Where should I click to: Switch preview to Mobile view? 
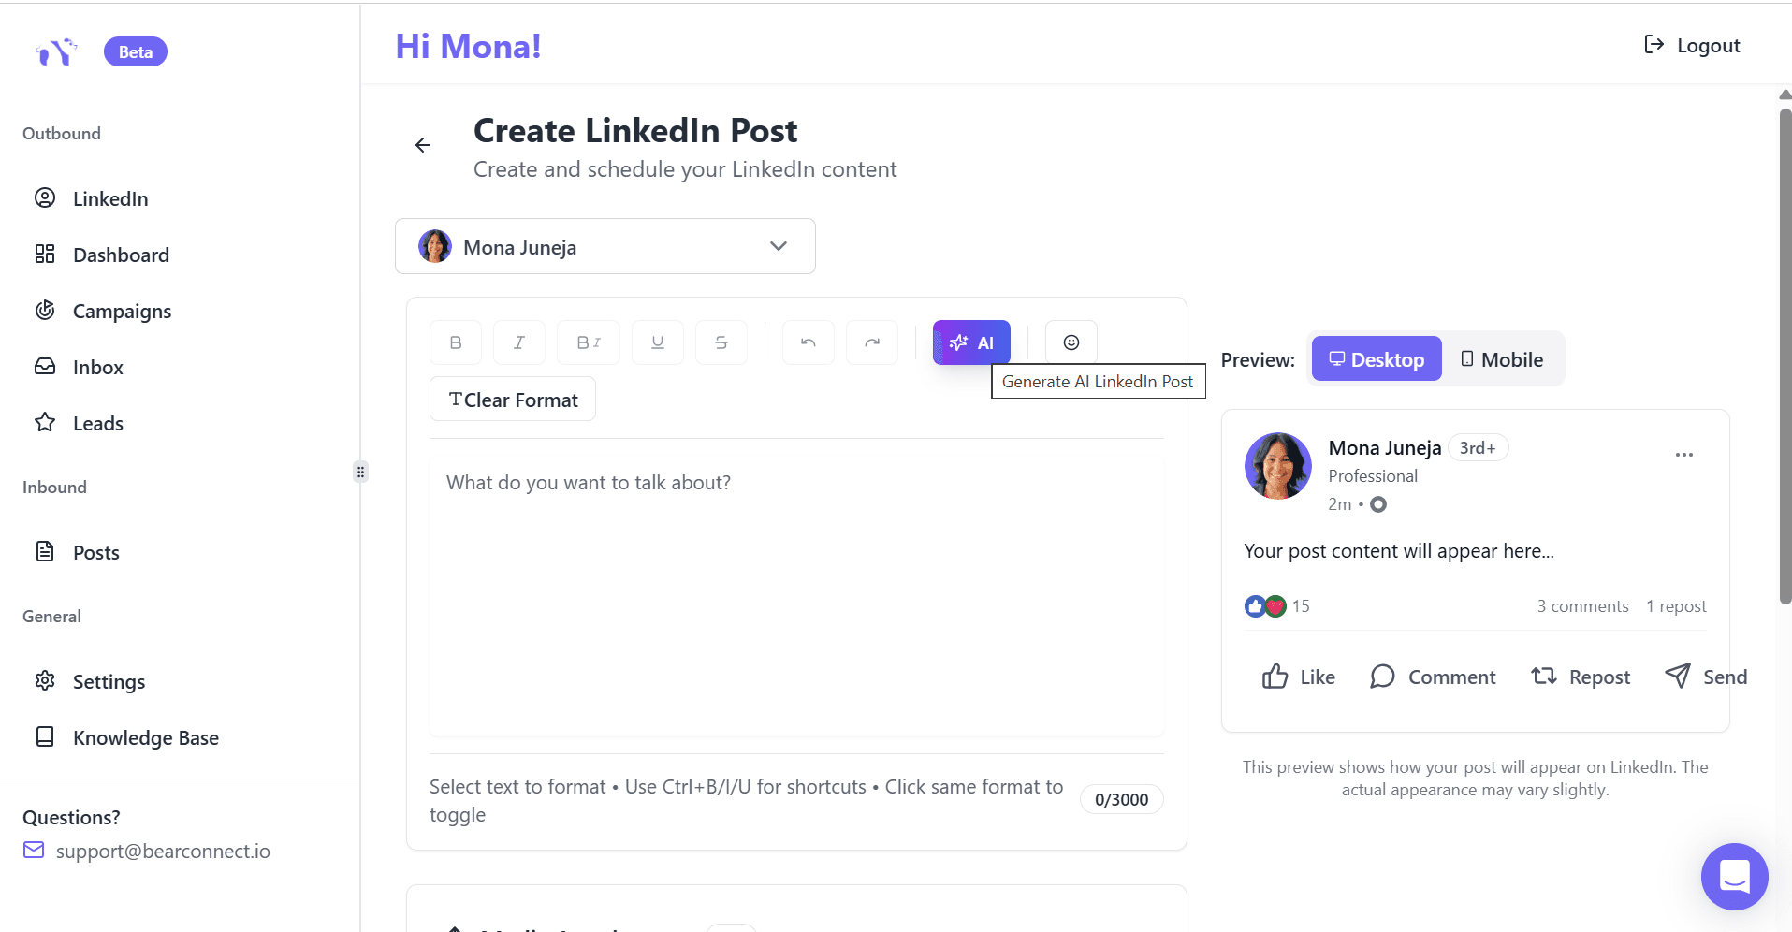tap(1501, 358)
